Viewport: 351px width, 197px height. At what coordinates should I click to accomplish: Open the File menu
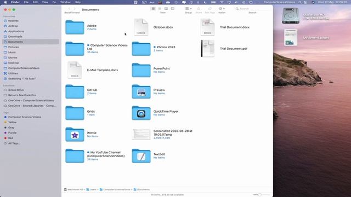tap(26, 2)
